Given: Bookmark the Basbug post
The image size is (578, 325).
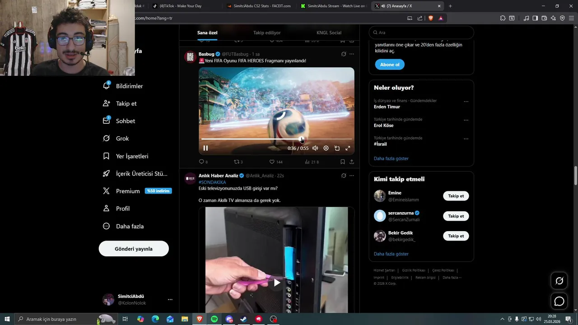Looking at the screenshot, I should (343, 162).
